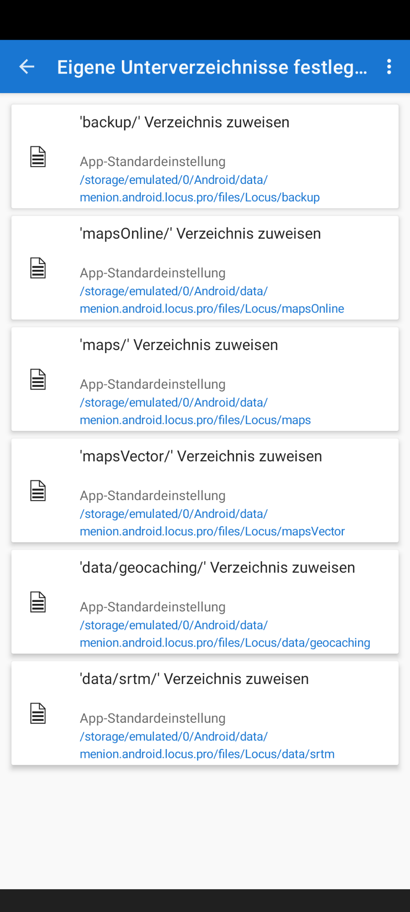Open "'backup/' Verzeichnis zuweisen" entry
Image resolution: width=410 pixels, height=912 pixels.
click(185, 122)
